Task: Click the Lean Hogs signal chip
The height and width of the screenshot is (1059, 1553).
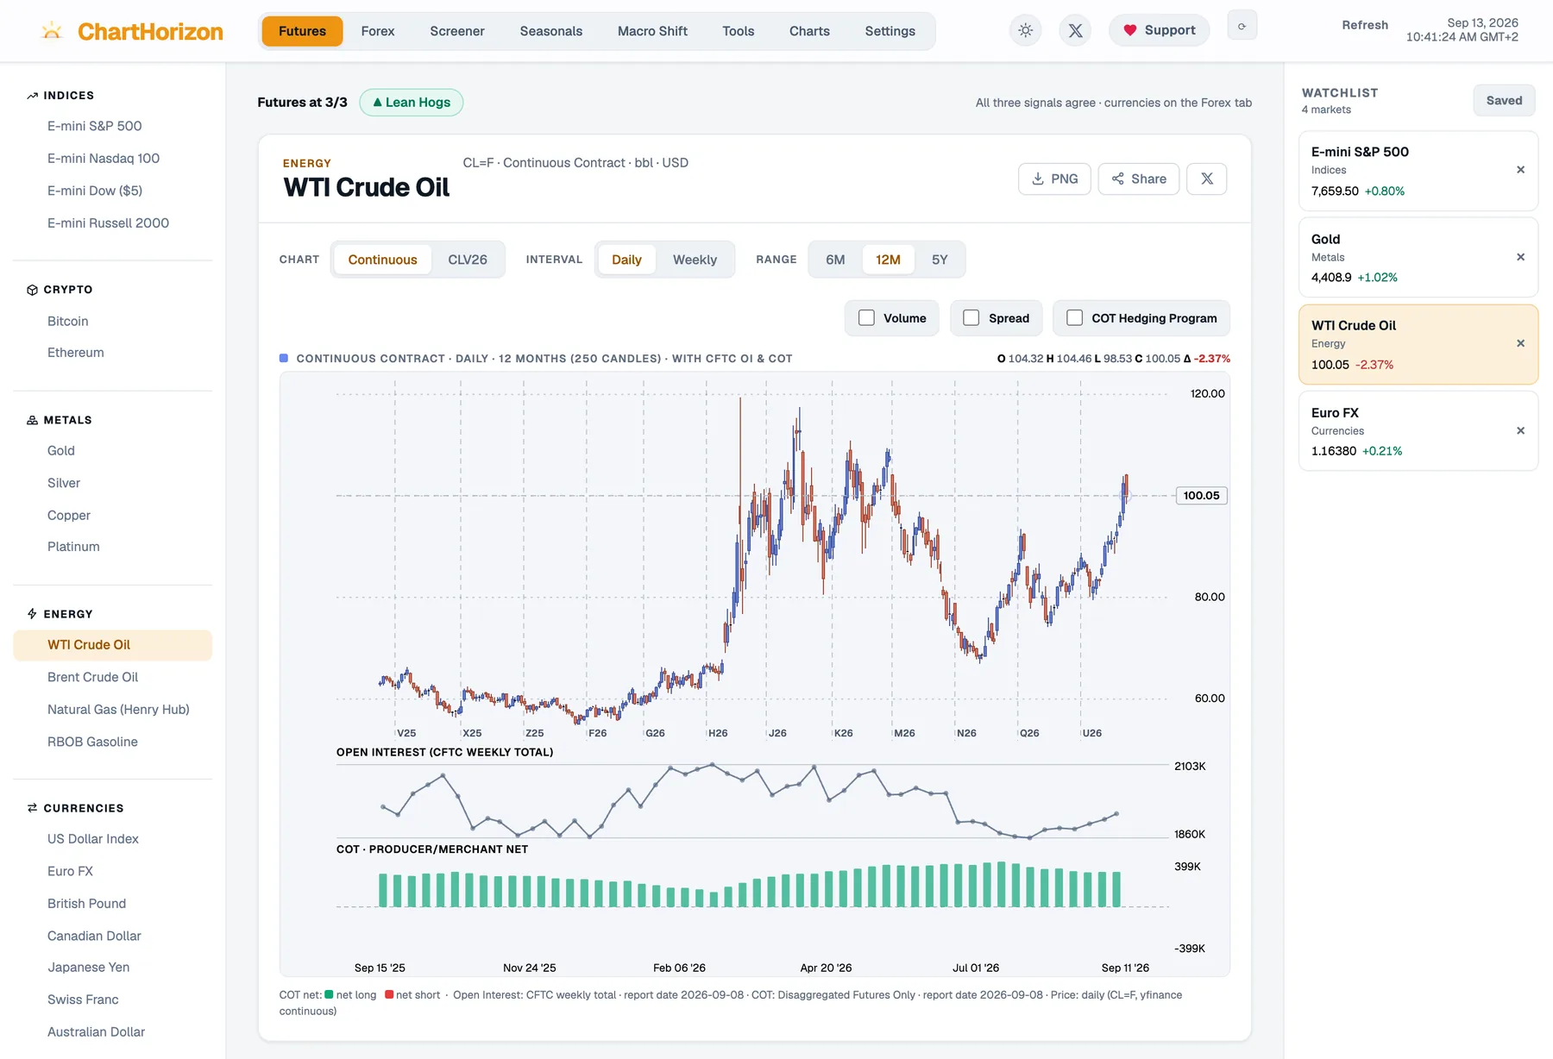Action: pyautogui.click(x=412, y=103)
